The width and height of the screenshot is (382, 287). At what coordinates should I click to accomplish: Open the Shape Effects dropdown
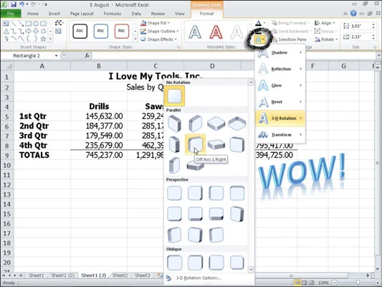158,39
